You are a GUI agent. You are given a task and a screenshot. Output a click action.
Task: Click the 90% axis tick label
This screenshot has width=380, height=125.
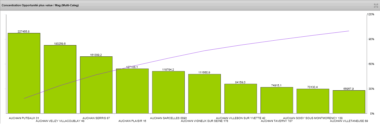point(371,39)
